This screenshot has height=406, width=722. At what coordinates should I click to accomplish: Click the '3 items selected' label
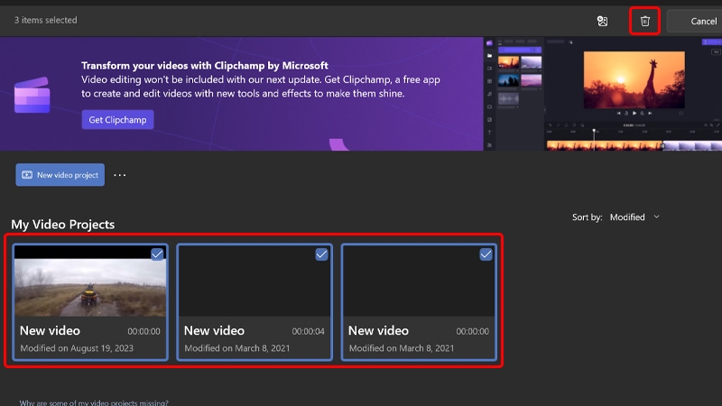pos(46,20)
